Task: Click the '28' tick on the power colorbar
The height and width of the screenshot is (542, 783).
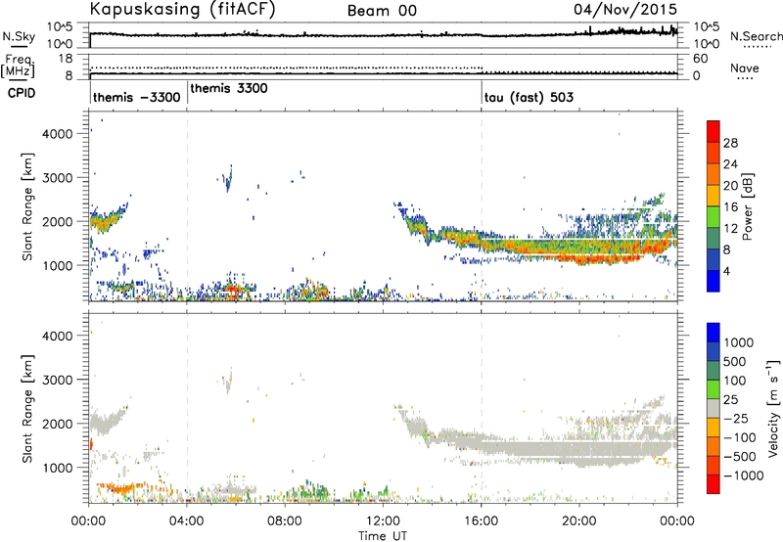Action: click(730, 143)
